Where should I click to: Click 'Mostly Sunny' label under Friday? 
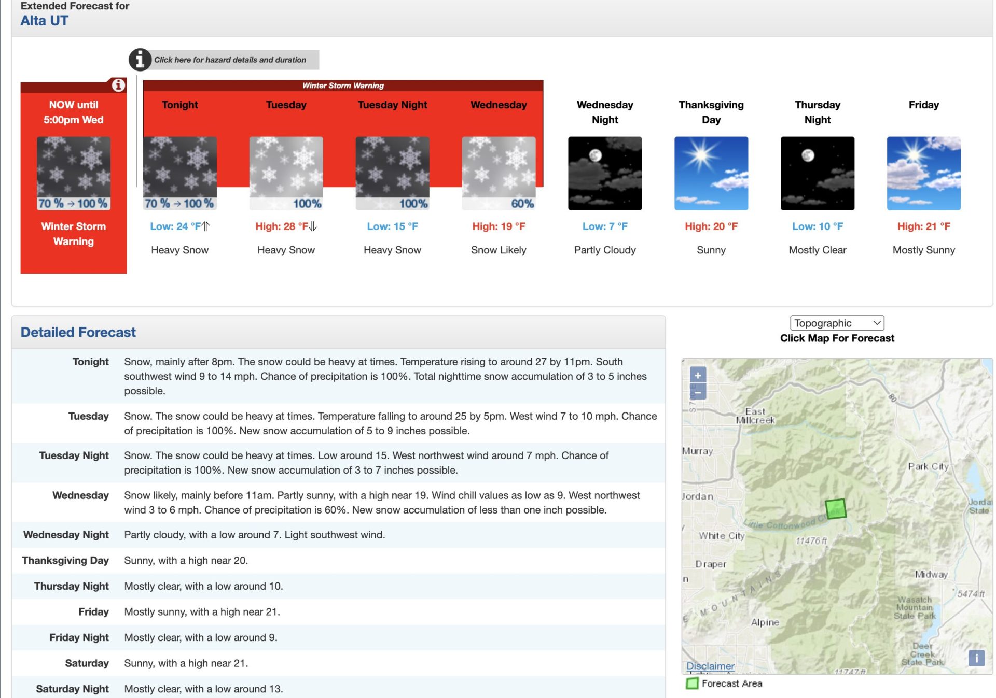[x=924, y=250]
